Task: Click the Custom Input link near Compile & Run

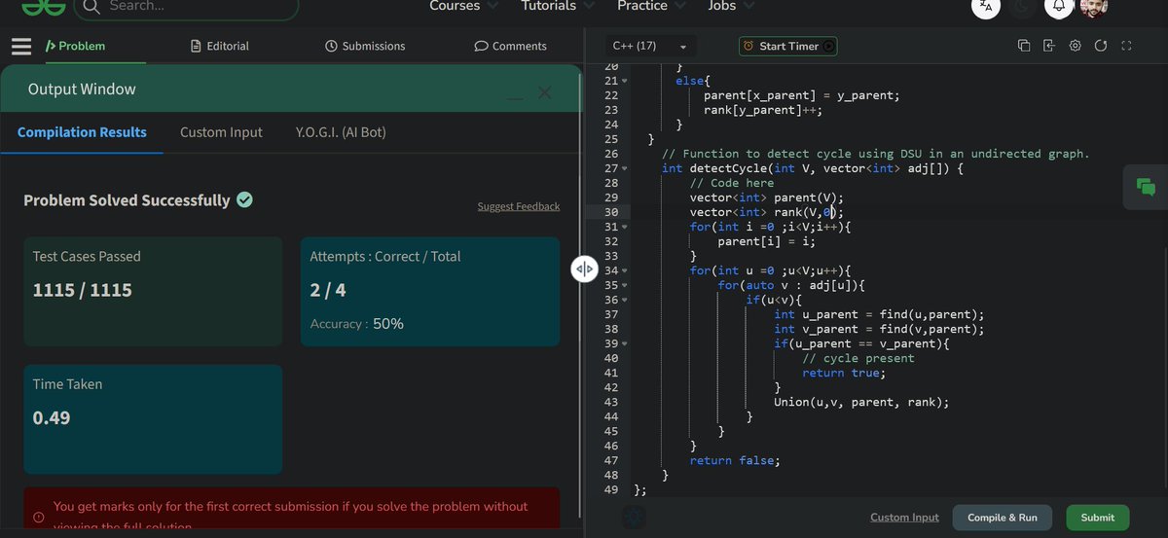Action: (x=904, y=518)
